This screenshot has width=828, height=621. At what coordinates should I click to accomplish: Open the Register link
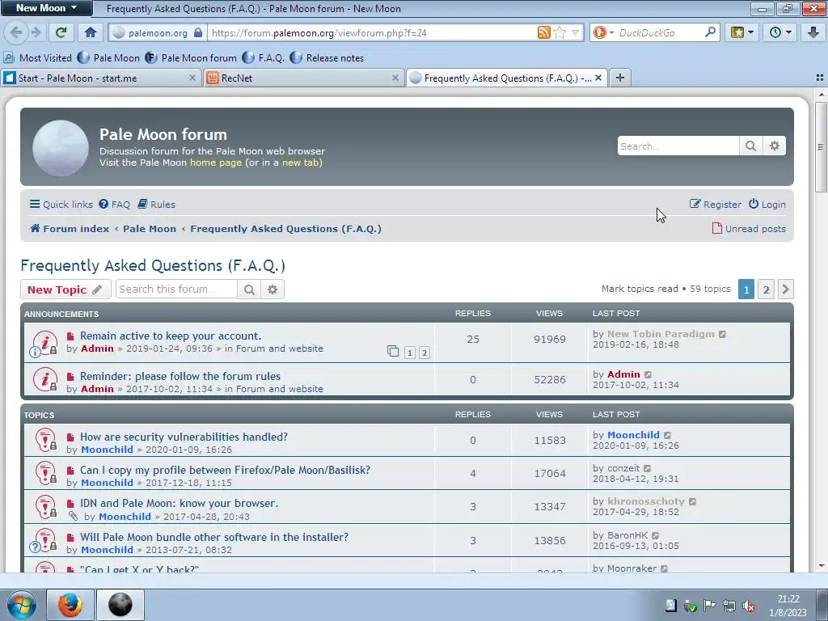716,205
